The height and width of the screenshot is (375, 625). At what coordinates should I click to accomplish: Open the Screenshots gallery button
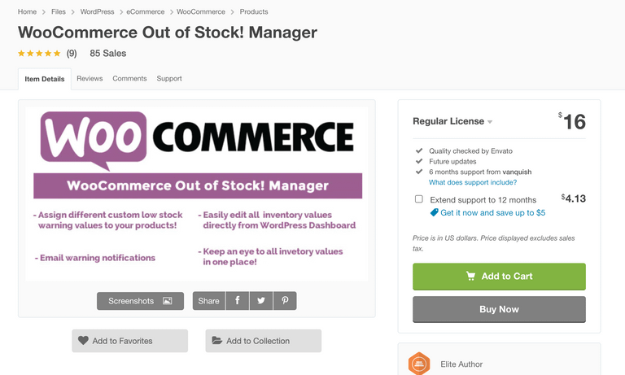tap(140, 301)
